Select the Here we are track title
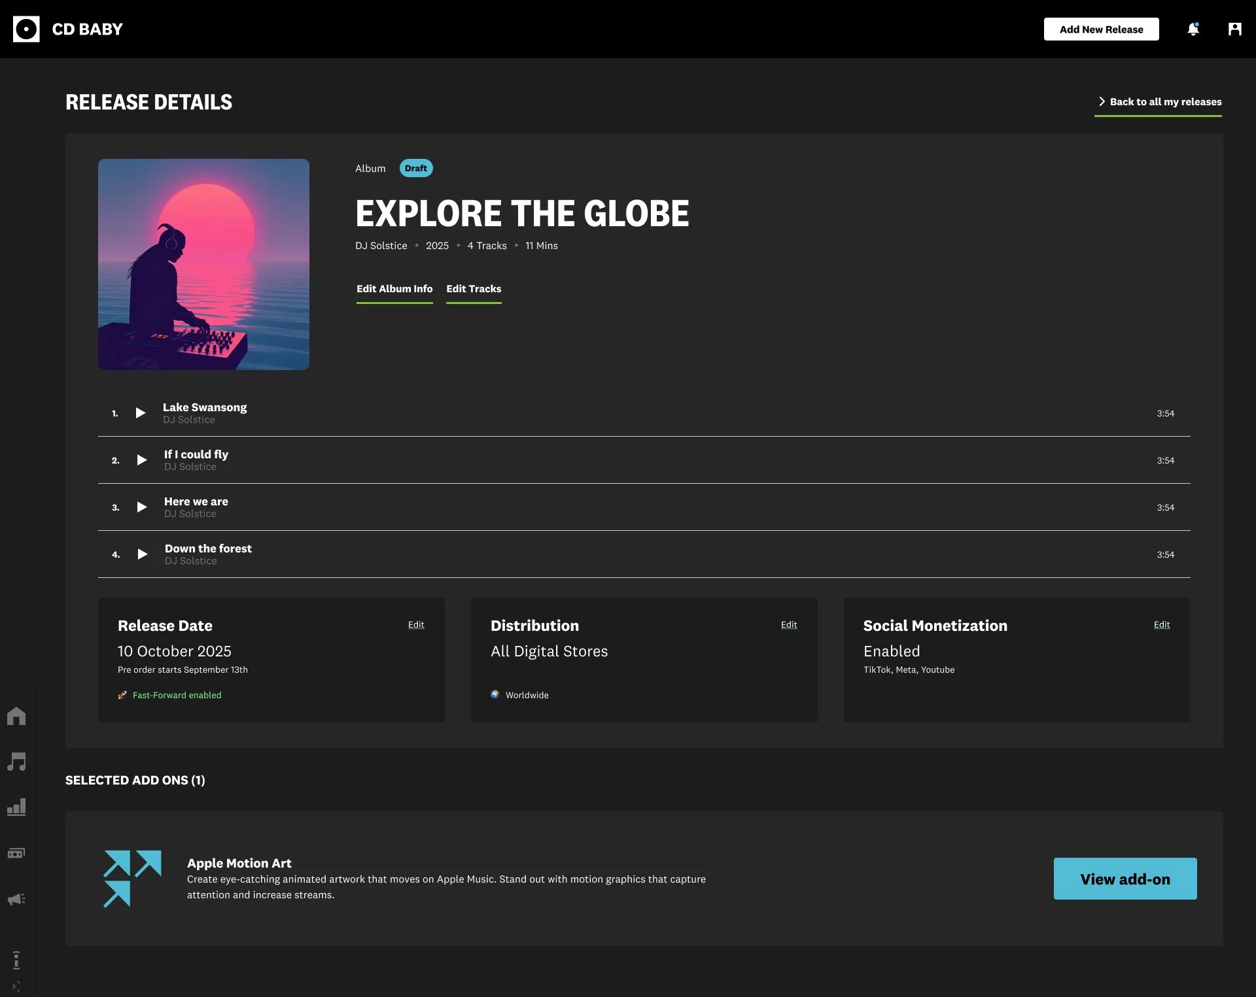The image size is (1256, 997). tap(196, 501)
